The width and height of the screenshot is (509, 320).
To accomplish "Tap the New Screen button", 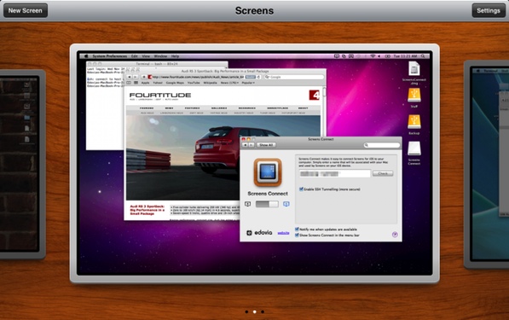I will [x=26, y=10].
